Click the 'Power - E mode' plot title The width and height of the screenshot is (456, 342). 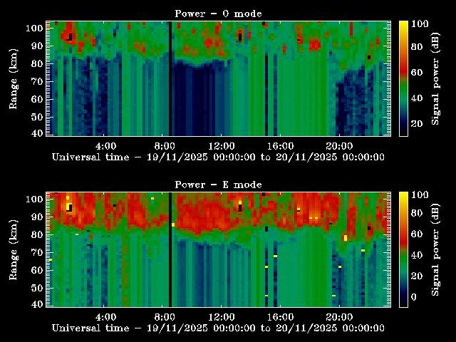click(218, 185)
